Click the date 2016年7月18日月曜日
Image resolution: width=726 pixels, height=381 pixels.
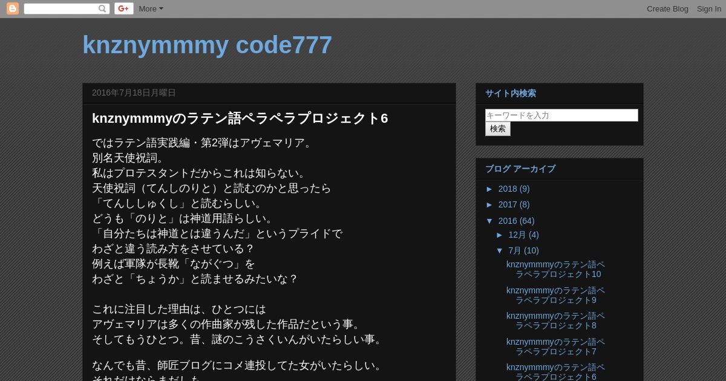134,93
